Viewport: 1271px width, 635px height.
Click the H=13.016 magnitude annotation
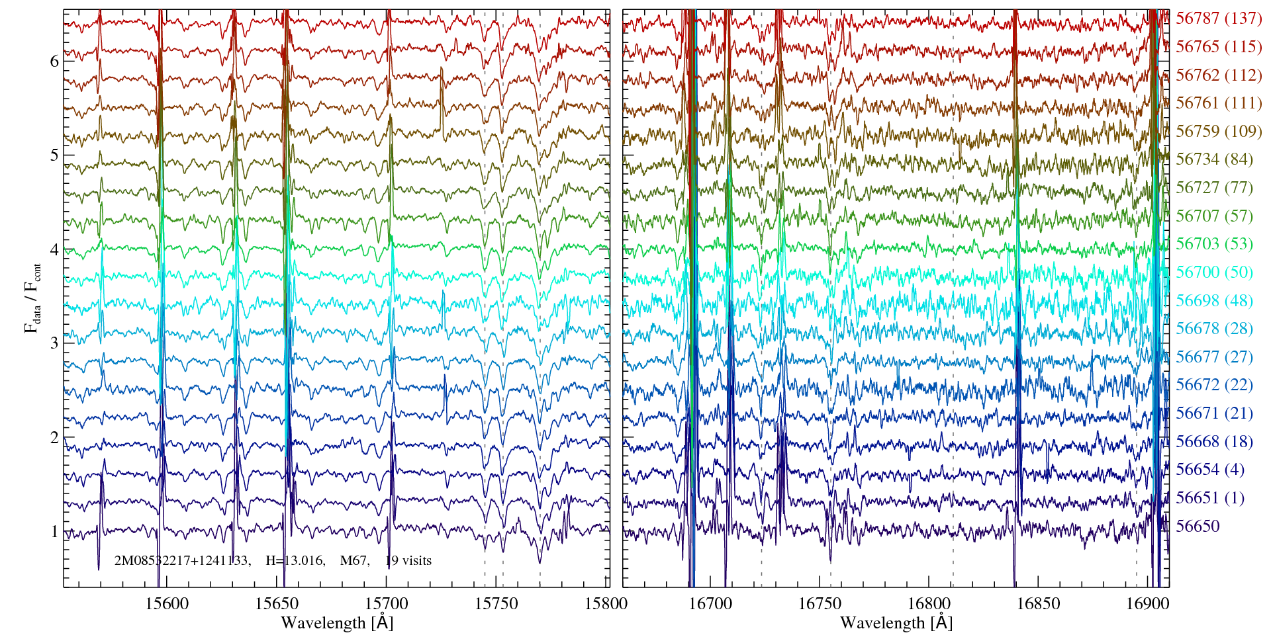point(295,561)
